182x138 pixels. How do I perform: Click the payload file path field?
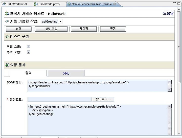click(59, 100)
